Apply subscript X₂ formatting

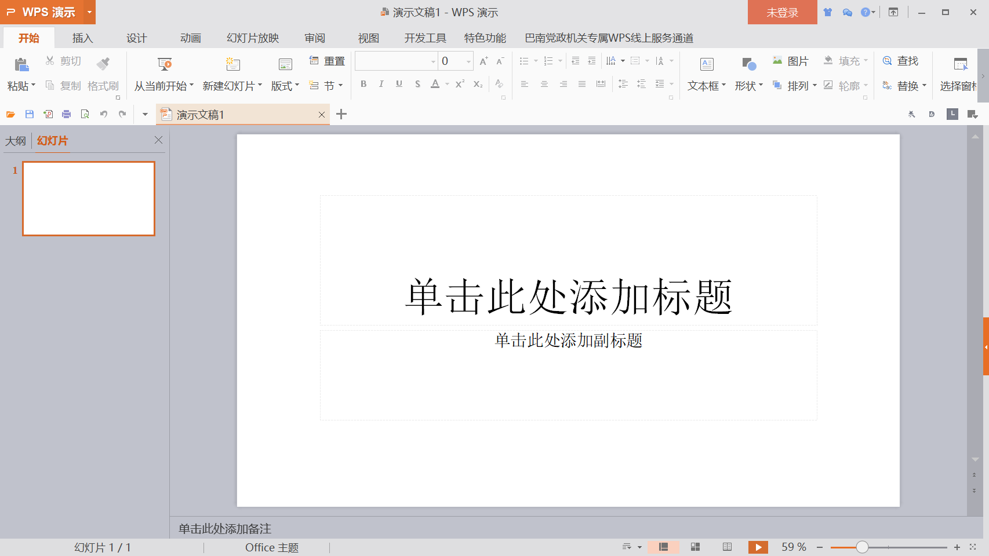pyautogui.click(x=478, y=84)
